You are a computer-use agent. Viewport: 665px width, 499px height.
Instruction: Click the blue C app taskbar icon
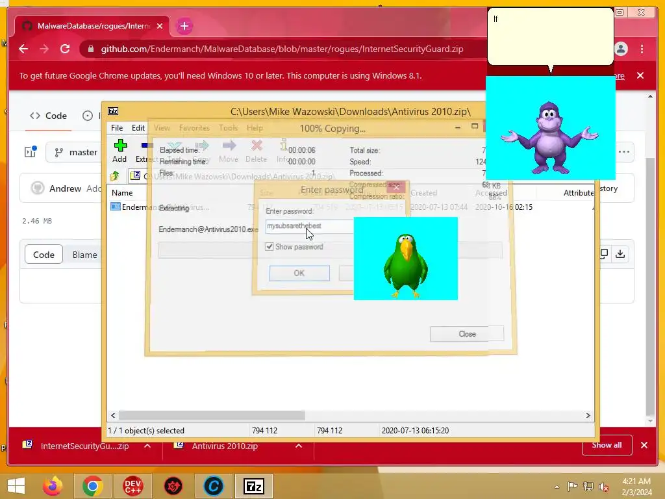pos(213,486)
